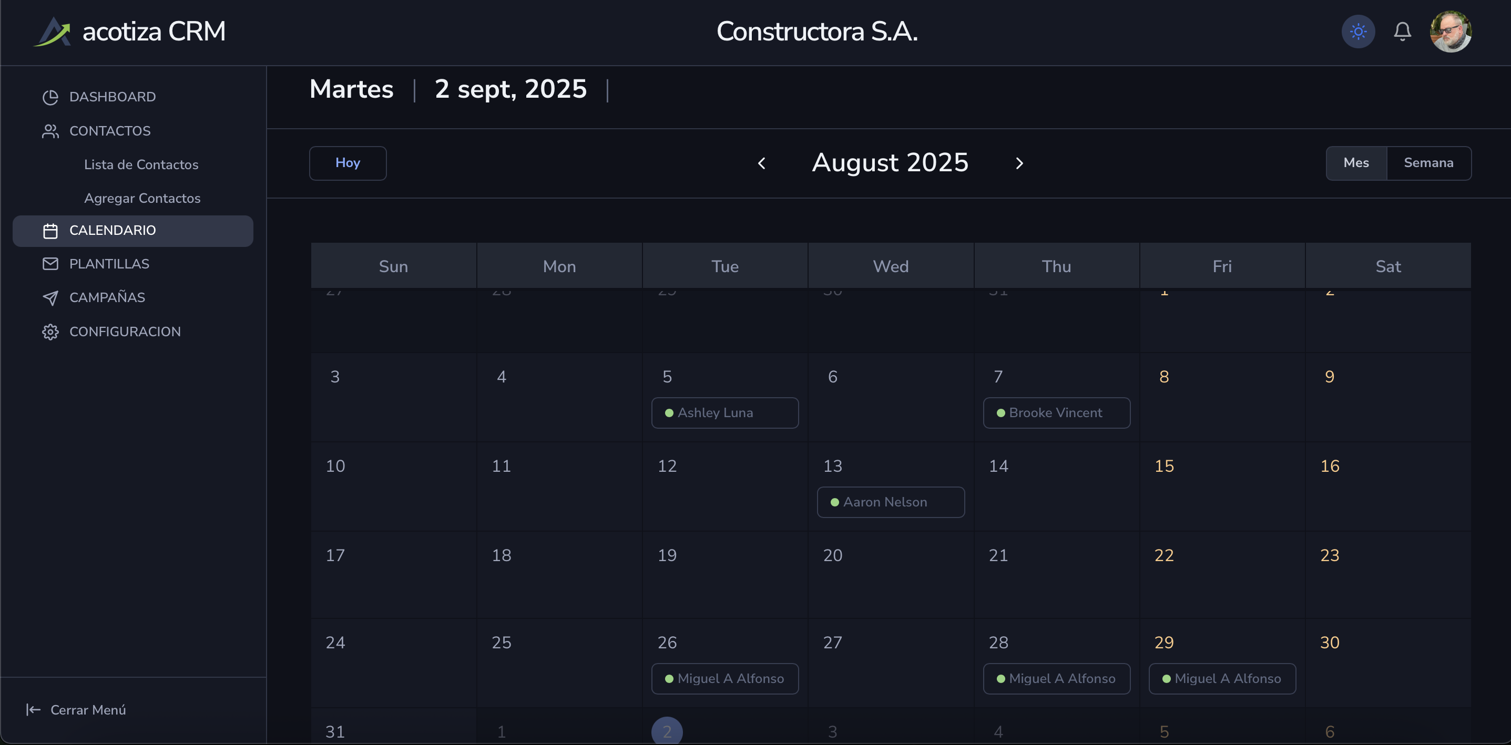The height and width of the screenshot is (745, 1511).
Task: Go to the previous month with the left chevron
Action: tap(761, 163)
